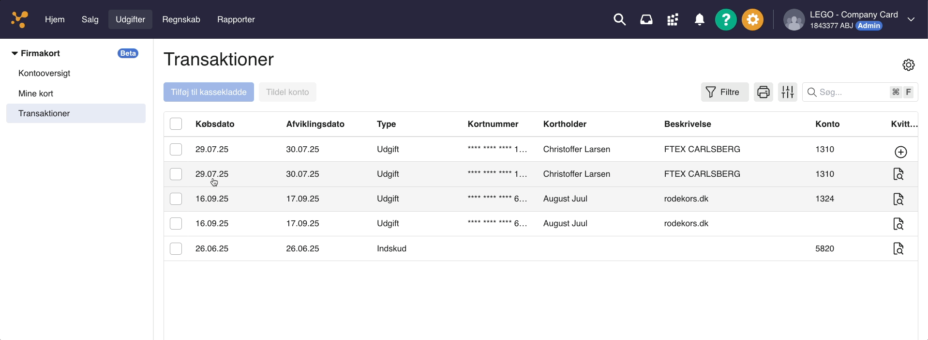The height and width of the screenshot is (340, 928).
Task: View receipt for the Indskud transaction
Action: 898,248
